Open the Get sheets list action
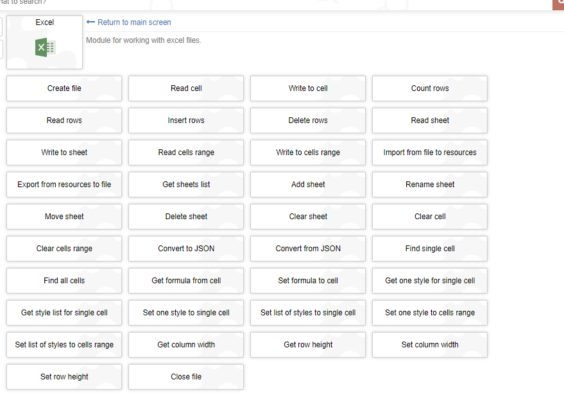 pos(186,185)
